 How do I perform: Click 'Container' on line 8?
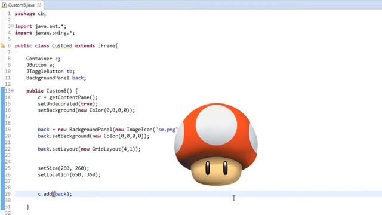[x=39, y=59]
